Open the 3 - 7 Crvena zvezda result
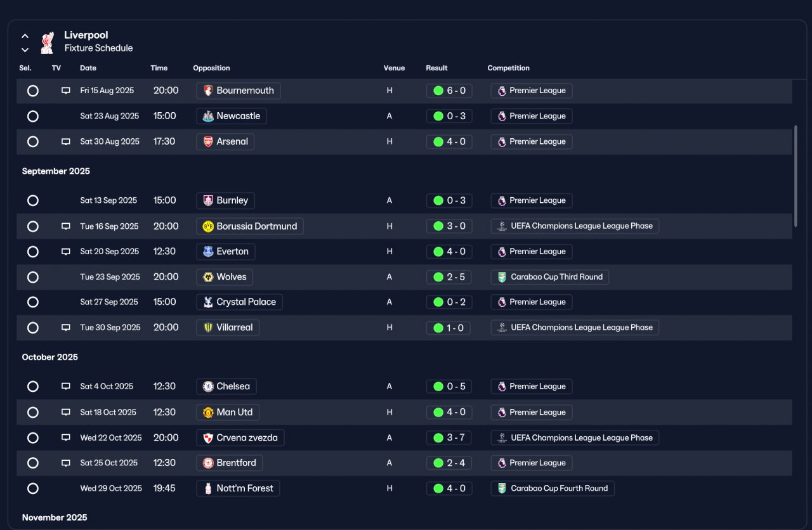The height and width of the screenshot is (530, 812). coord(449,437)
